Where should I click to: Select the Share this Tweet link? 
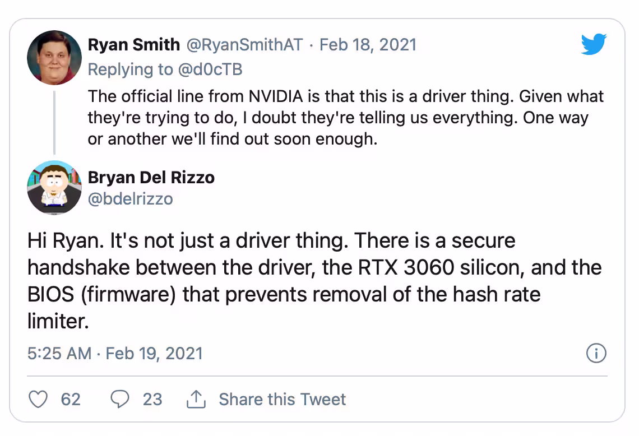[282, 400]
